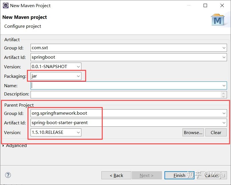The height and width of the screenshot is (185, 231).
Task: Click the Eclipse icon in title bar
Action: click(x=5, y=5)
